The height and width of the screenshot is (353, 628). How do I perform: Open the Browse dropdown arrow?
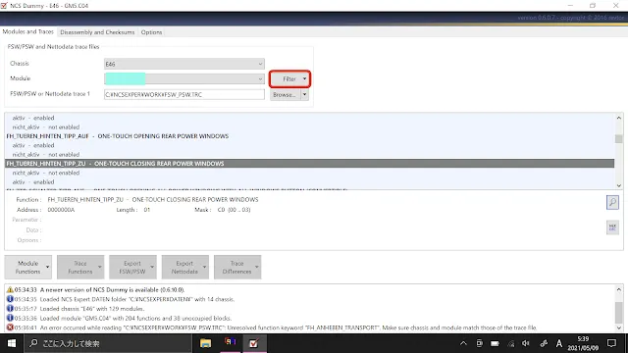point(305,95)
